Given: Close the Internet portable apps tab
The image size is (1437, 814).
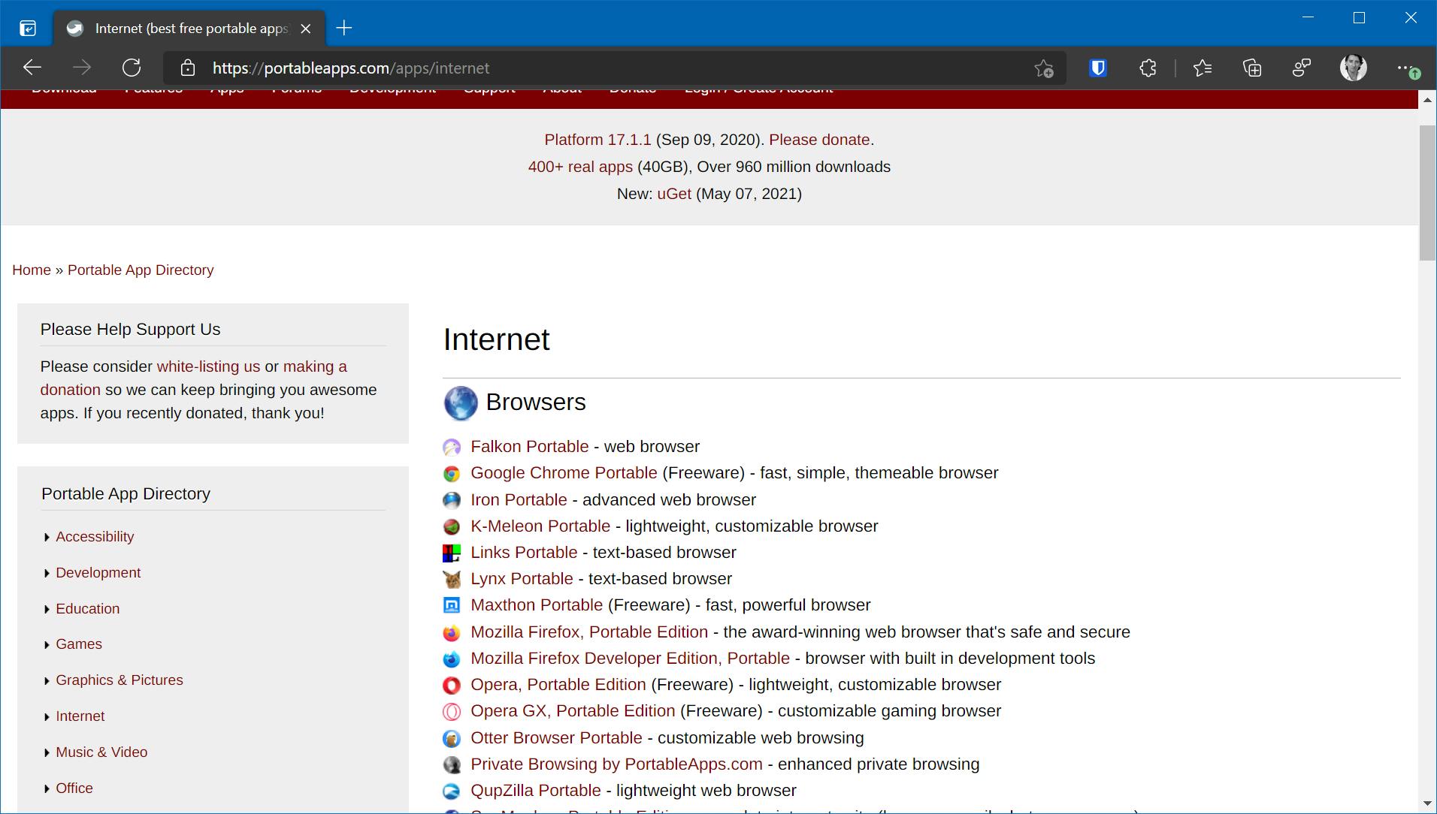Looking at the screenshot, I should tap(305, 29).
